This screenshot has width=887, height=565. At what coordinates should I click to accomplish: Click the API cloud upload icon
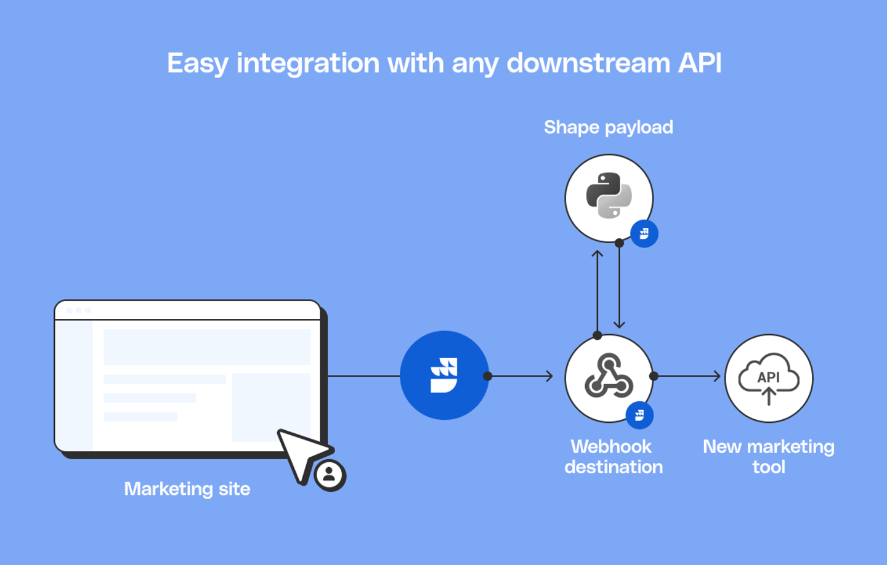coord(769,378)
